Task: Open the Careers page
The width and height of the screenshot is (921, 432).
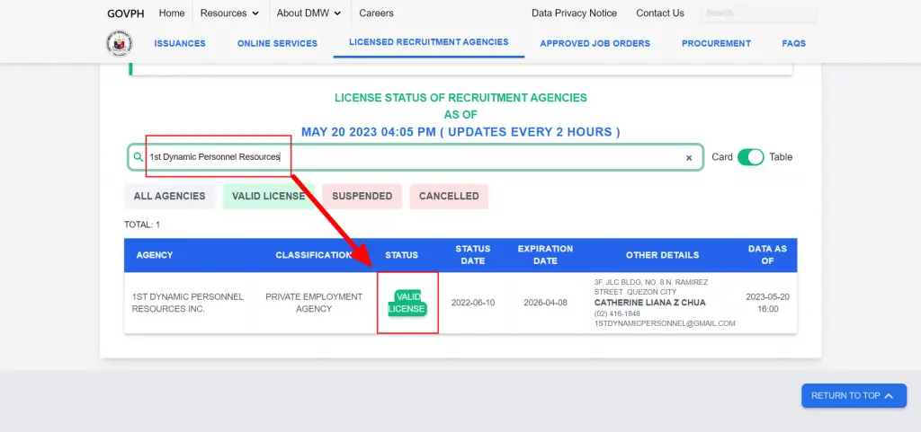Action: (x=377, y=13)
